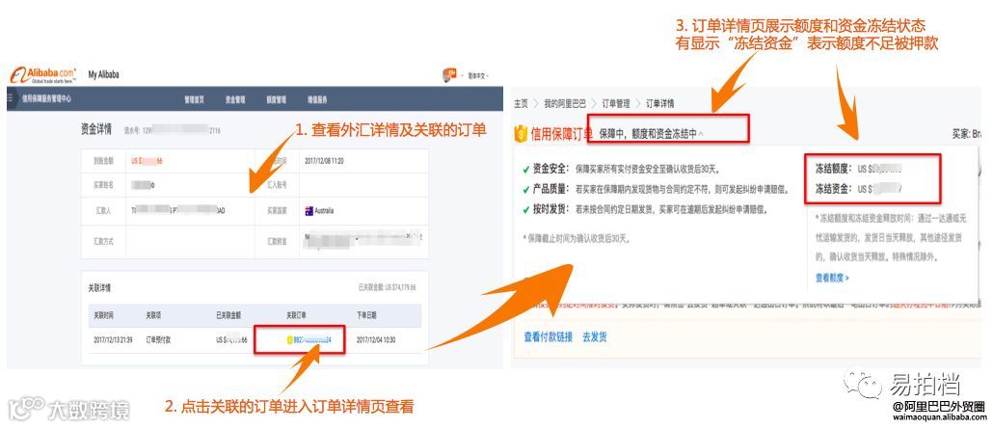Click the green checkmark beside 按时发货
Image resolution: width=993 pixels, height=428 pixels.
(x=525, y=209)
